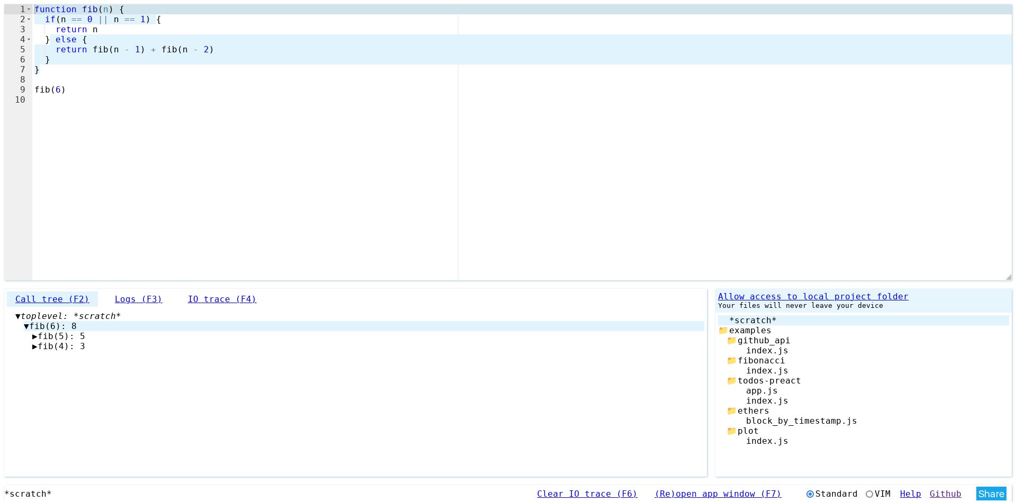Open index.js under plot
Viewport: 1016px width, 502px height.
(x=767, y=441)
